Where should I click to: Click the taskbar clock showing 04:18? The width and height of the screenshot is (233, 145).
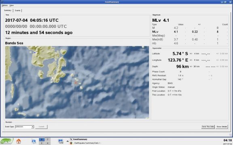(x=227, y=140)
